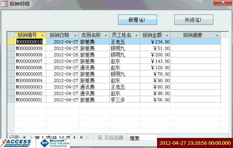Expand the 类别名称 column dropdown
The height and width of the screenshot is (148, 233).
click(106, 35)
